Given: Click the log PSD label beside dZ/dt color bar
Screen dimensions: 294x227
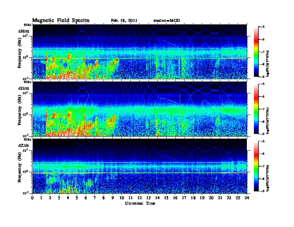Looking at the screenshot, I should [268, 178].
